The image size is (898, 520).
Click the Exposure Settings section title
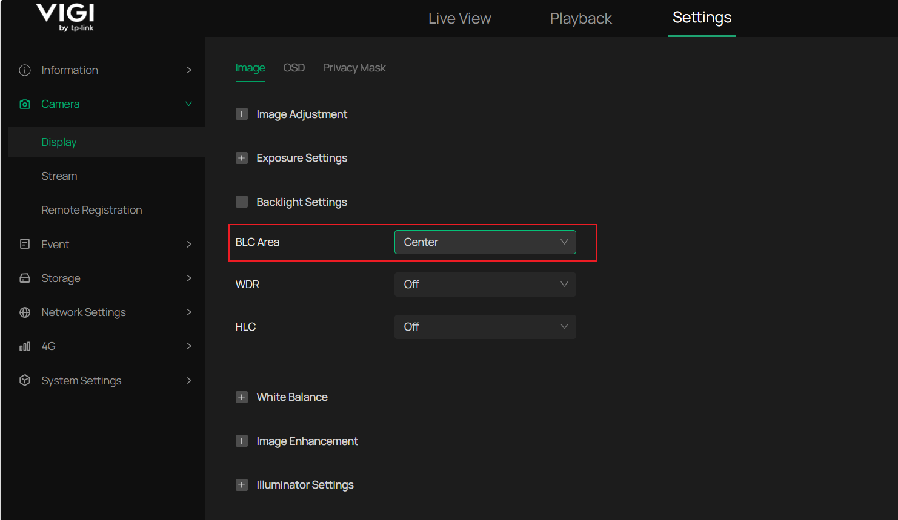302,158
